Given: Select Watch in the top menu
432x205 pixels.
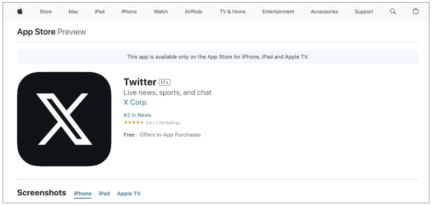Looking at the screenshot, I should point(161,12).
